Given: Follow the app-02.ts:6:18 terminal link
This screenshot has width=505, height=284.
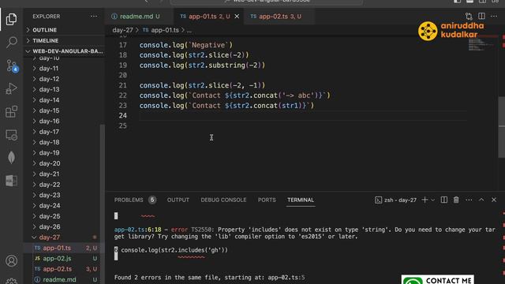Looking at the screenshot, I should 138,230.
